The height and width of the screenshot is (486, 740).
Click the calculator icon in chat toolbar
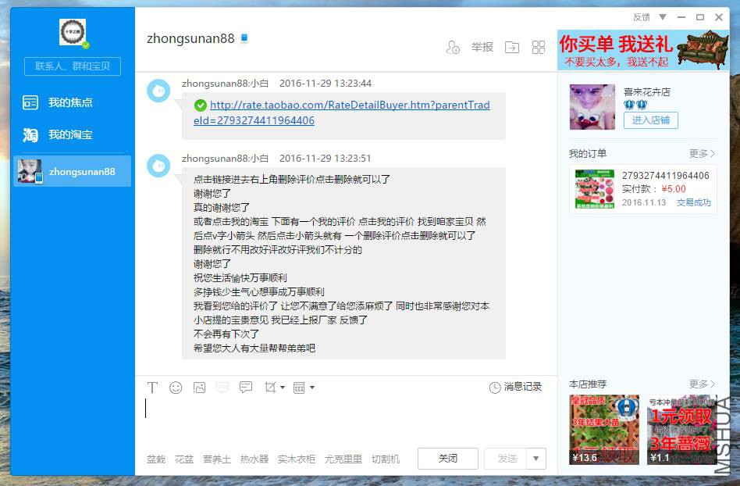[x=298, y=388]
